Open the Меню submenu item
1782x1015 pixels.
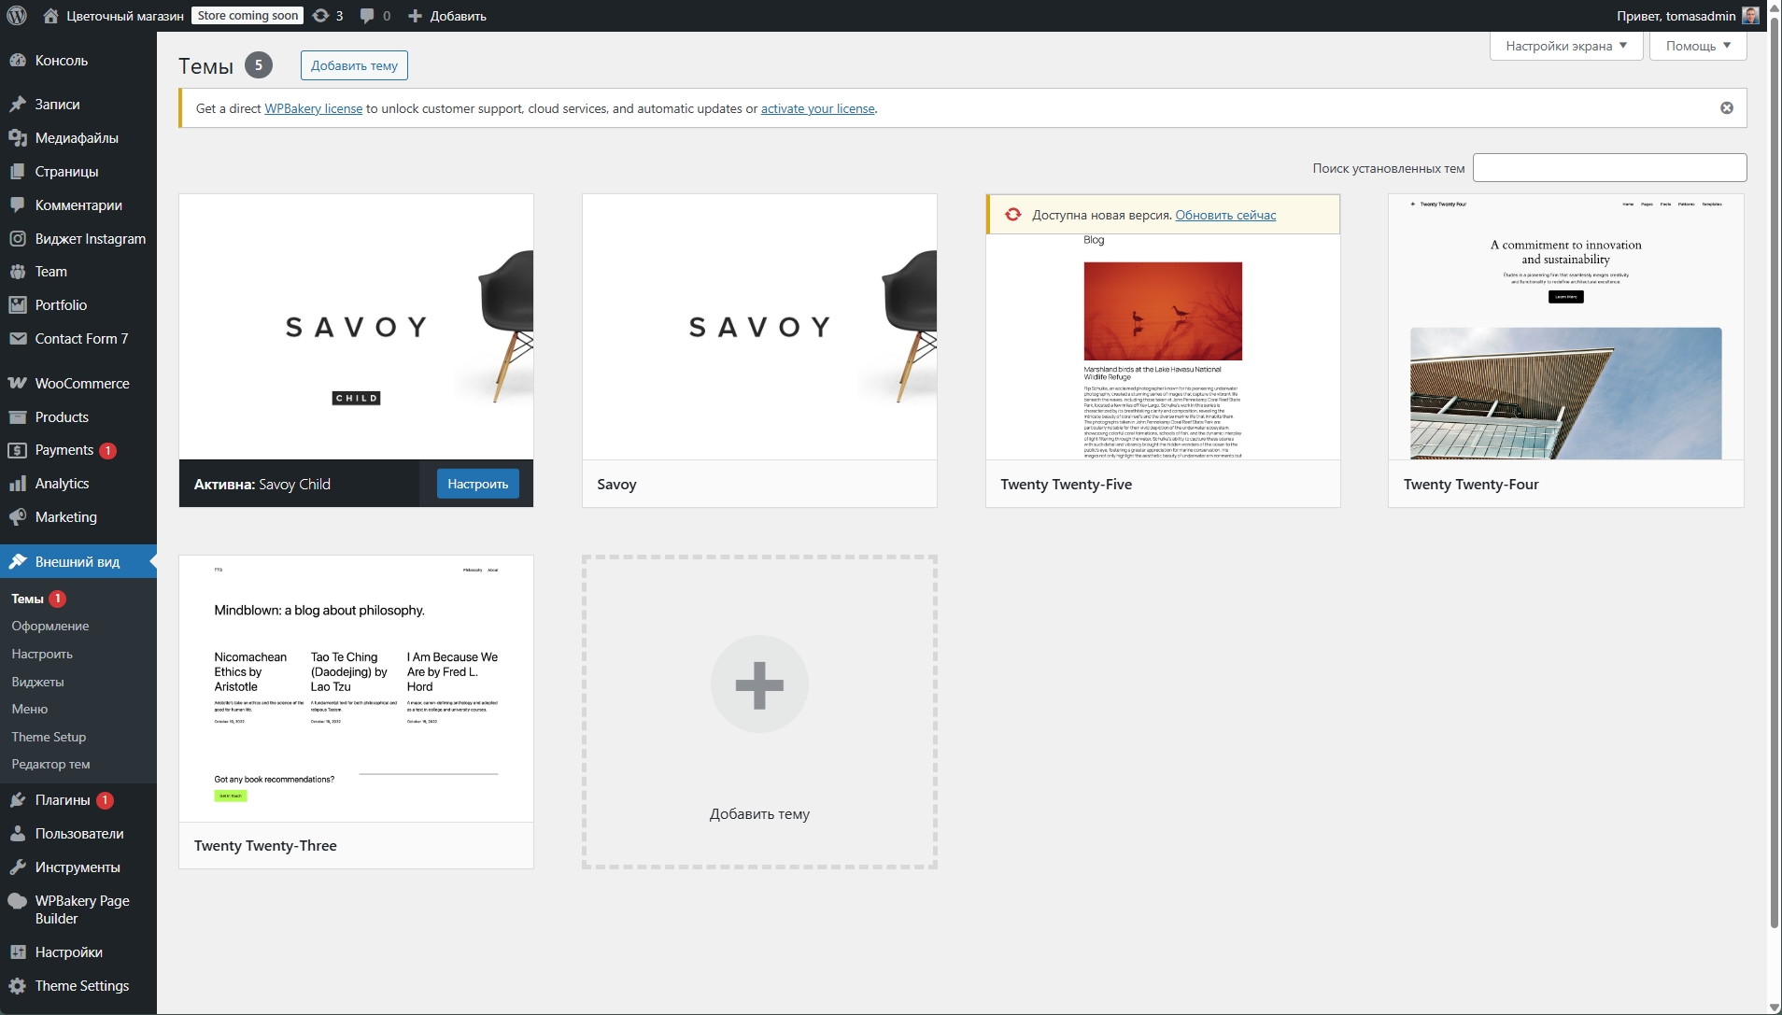tap(30, 710)
